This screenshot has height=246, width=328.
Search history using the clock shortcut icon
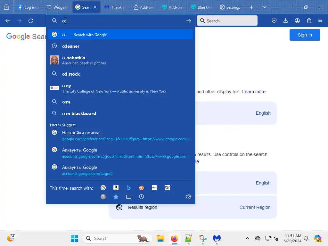(x=141, y=197)
